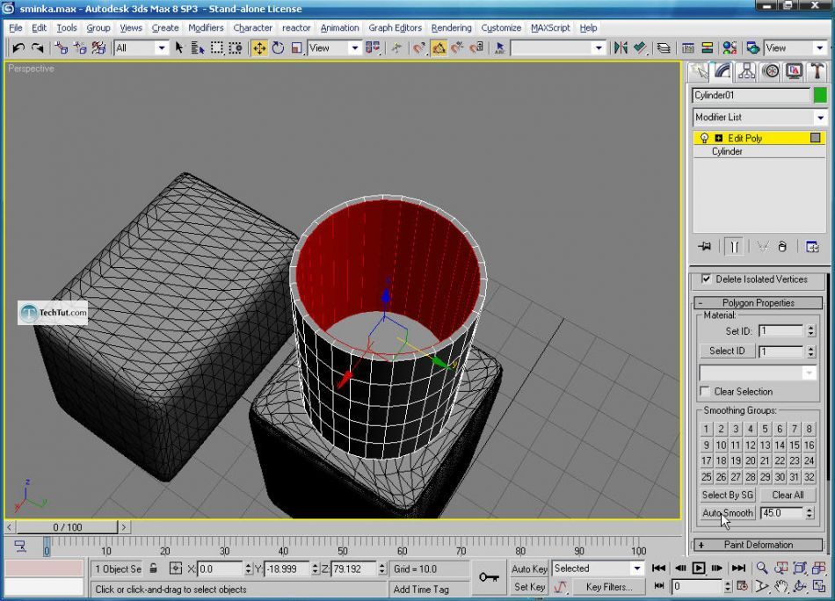Click the Redo arrow icon
The height and width of the screenshot is (601, 835).
coord(37,48)
